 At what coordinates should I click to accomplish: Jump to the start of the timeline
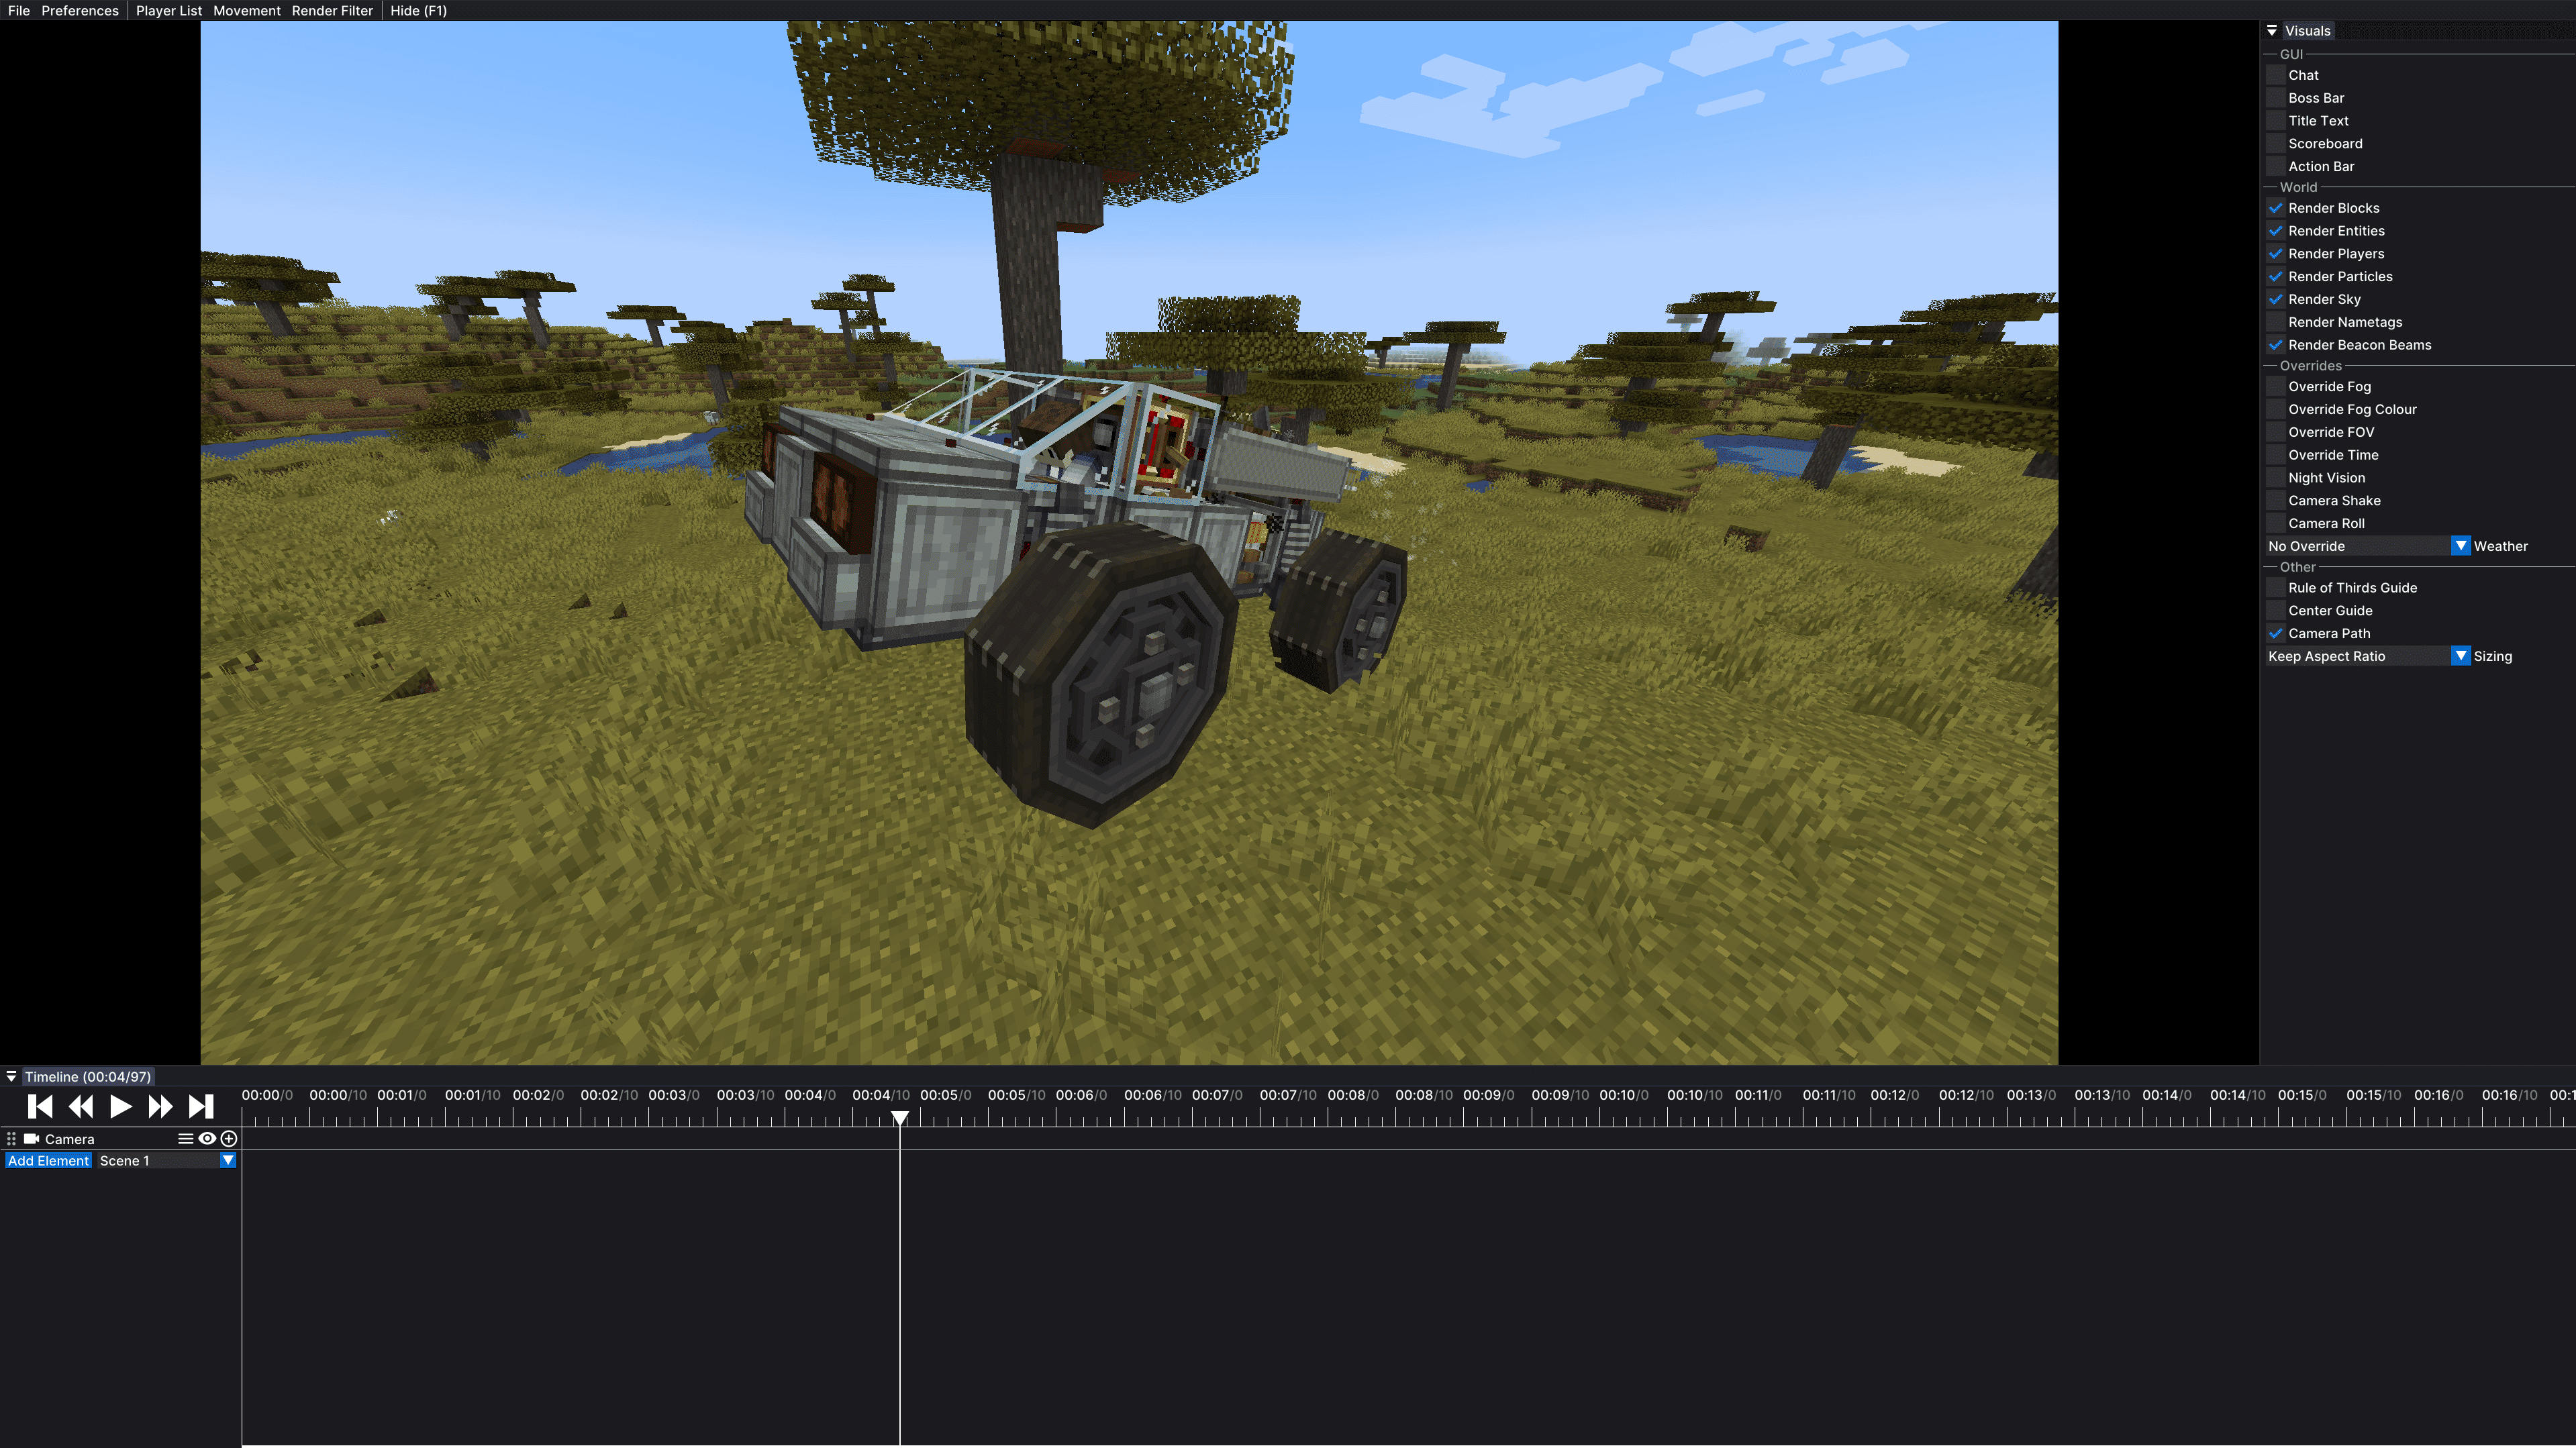pos(40,1106)
